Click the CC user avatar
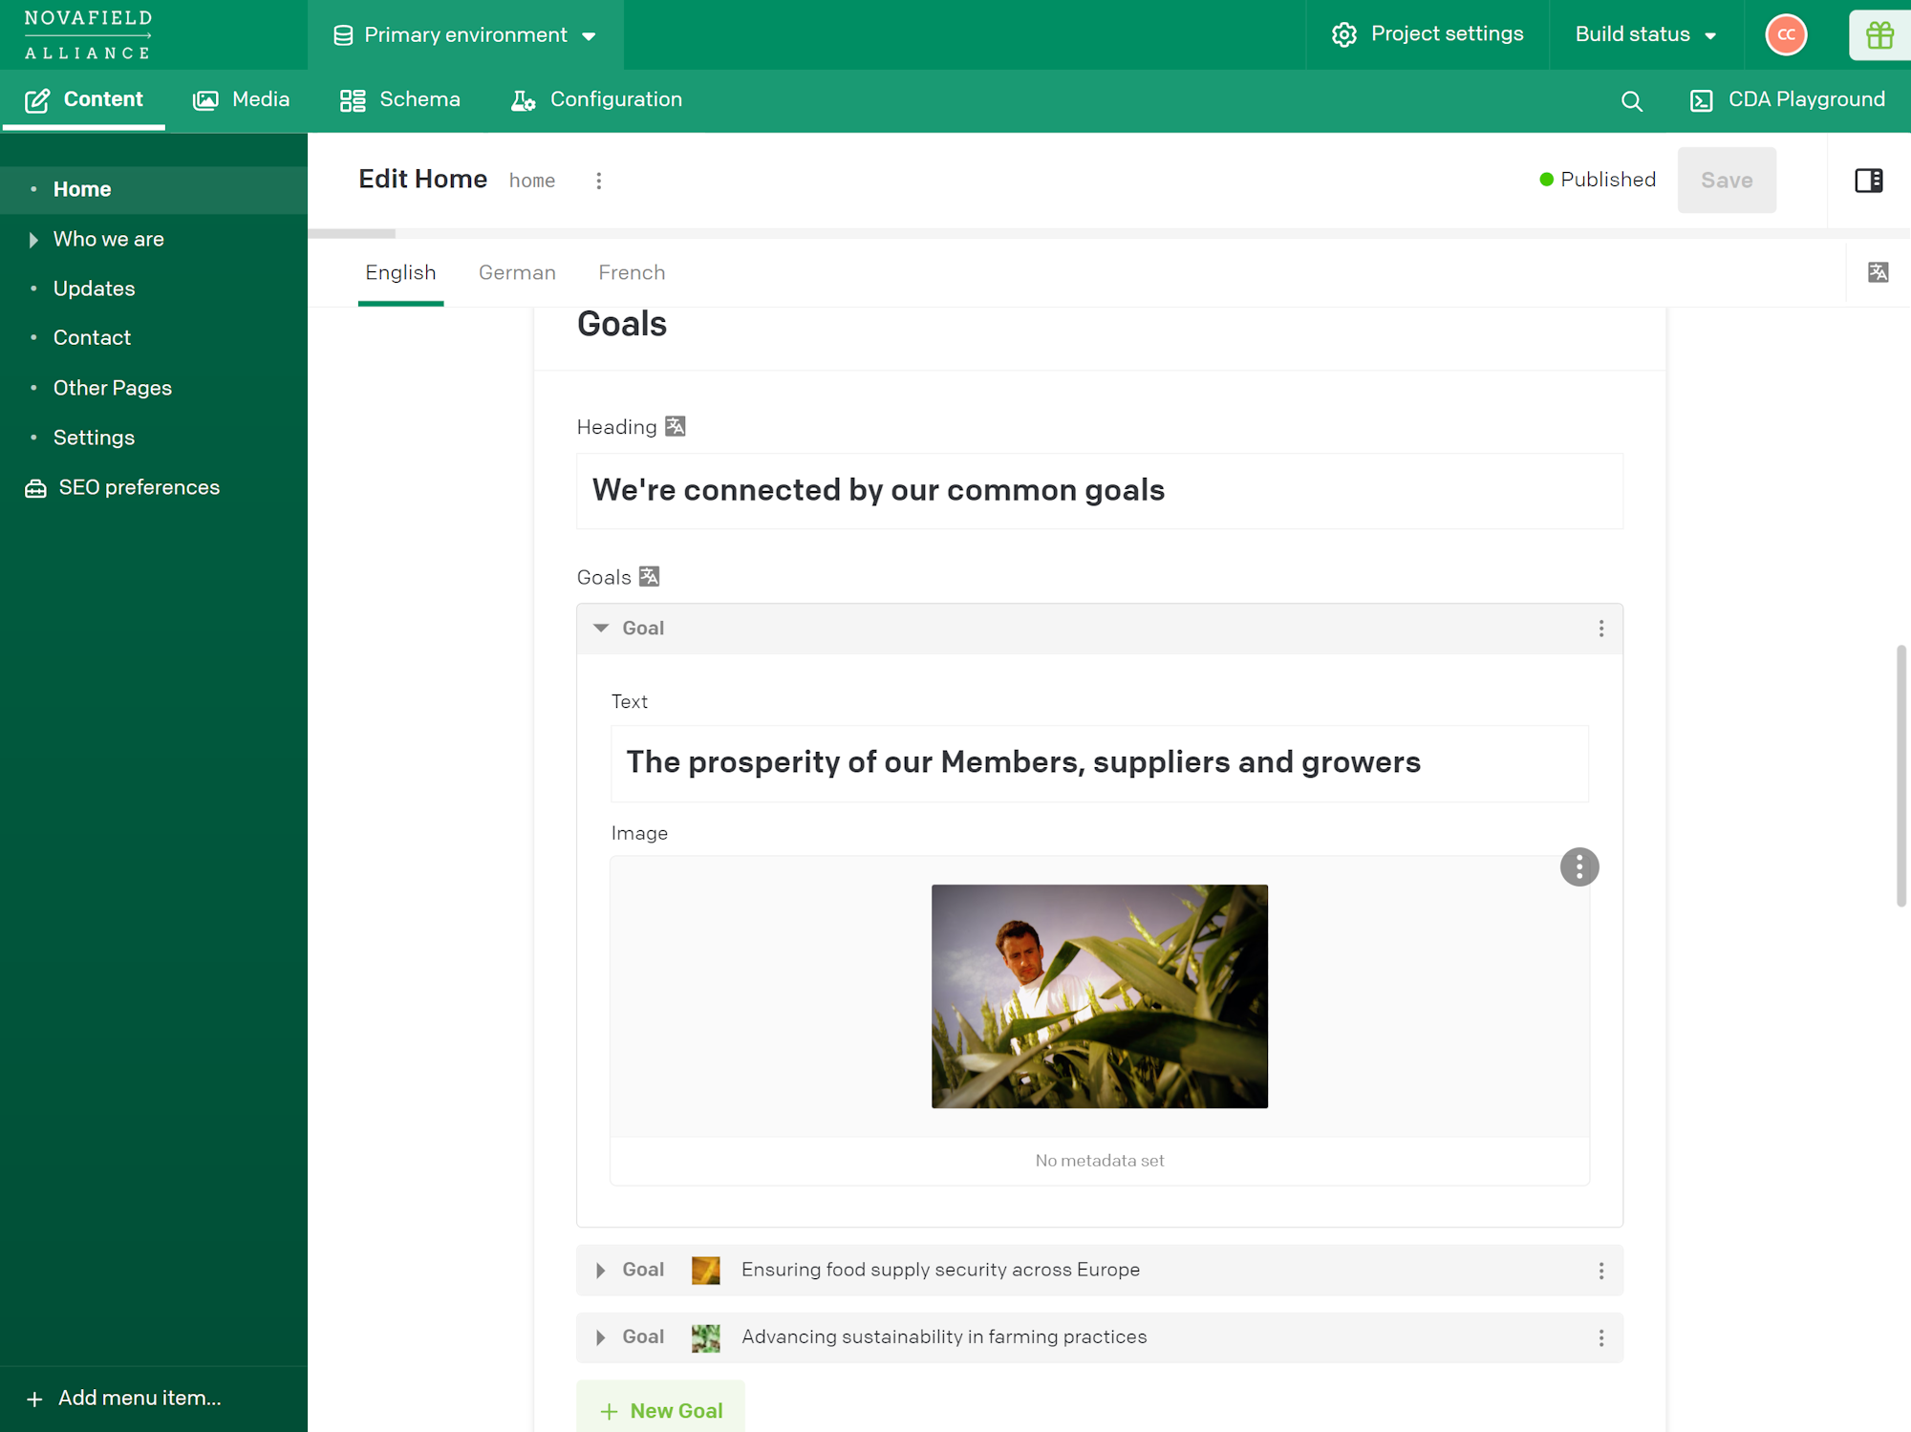The width and height of the screenshot is (1911, 1432). [1785, 35]
